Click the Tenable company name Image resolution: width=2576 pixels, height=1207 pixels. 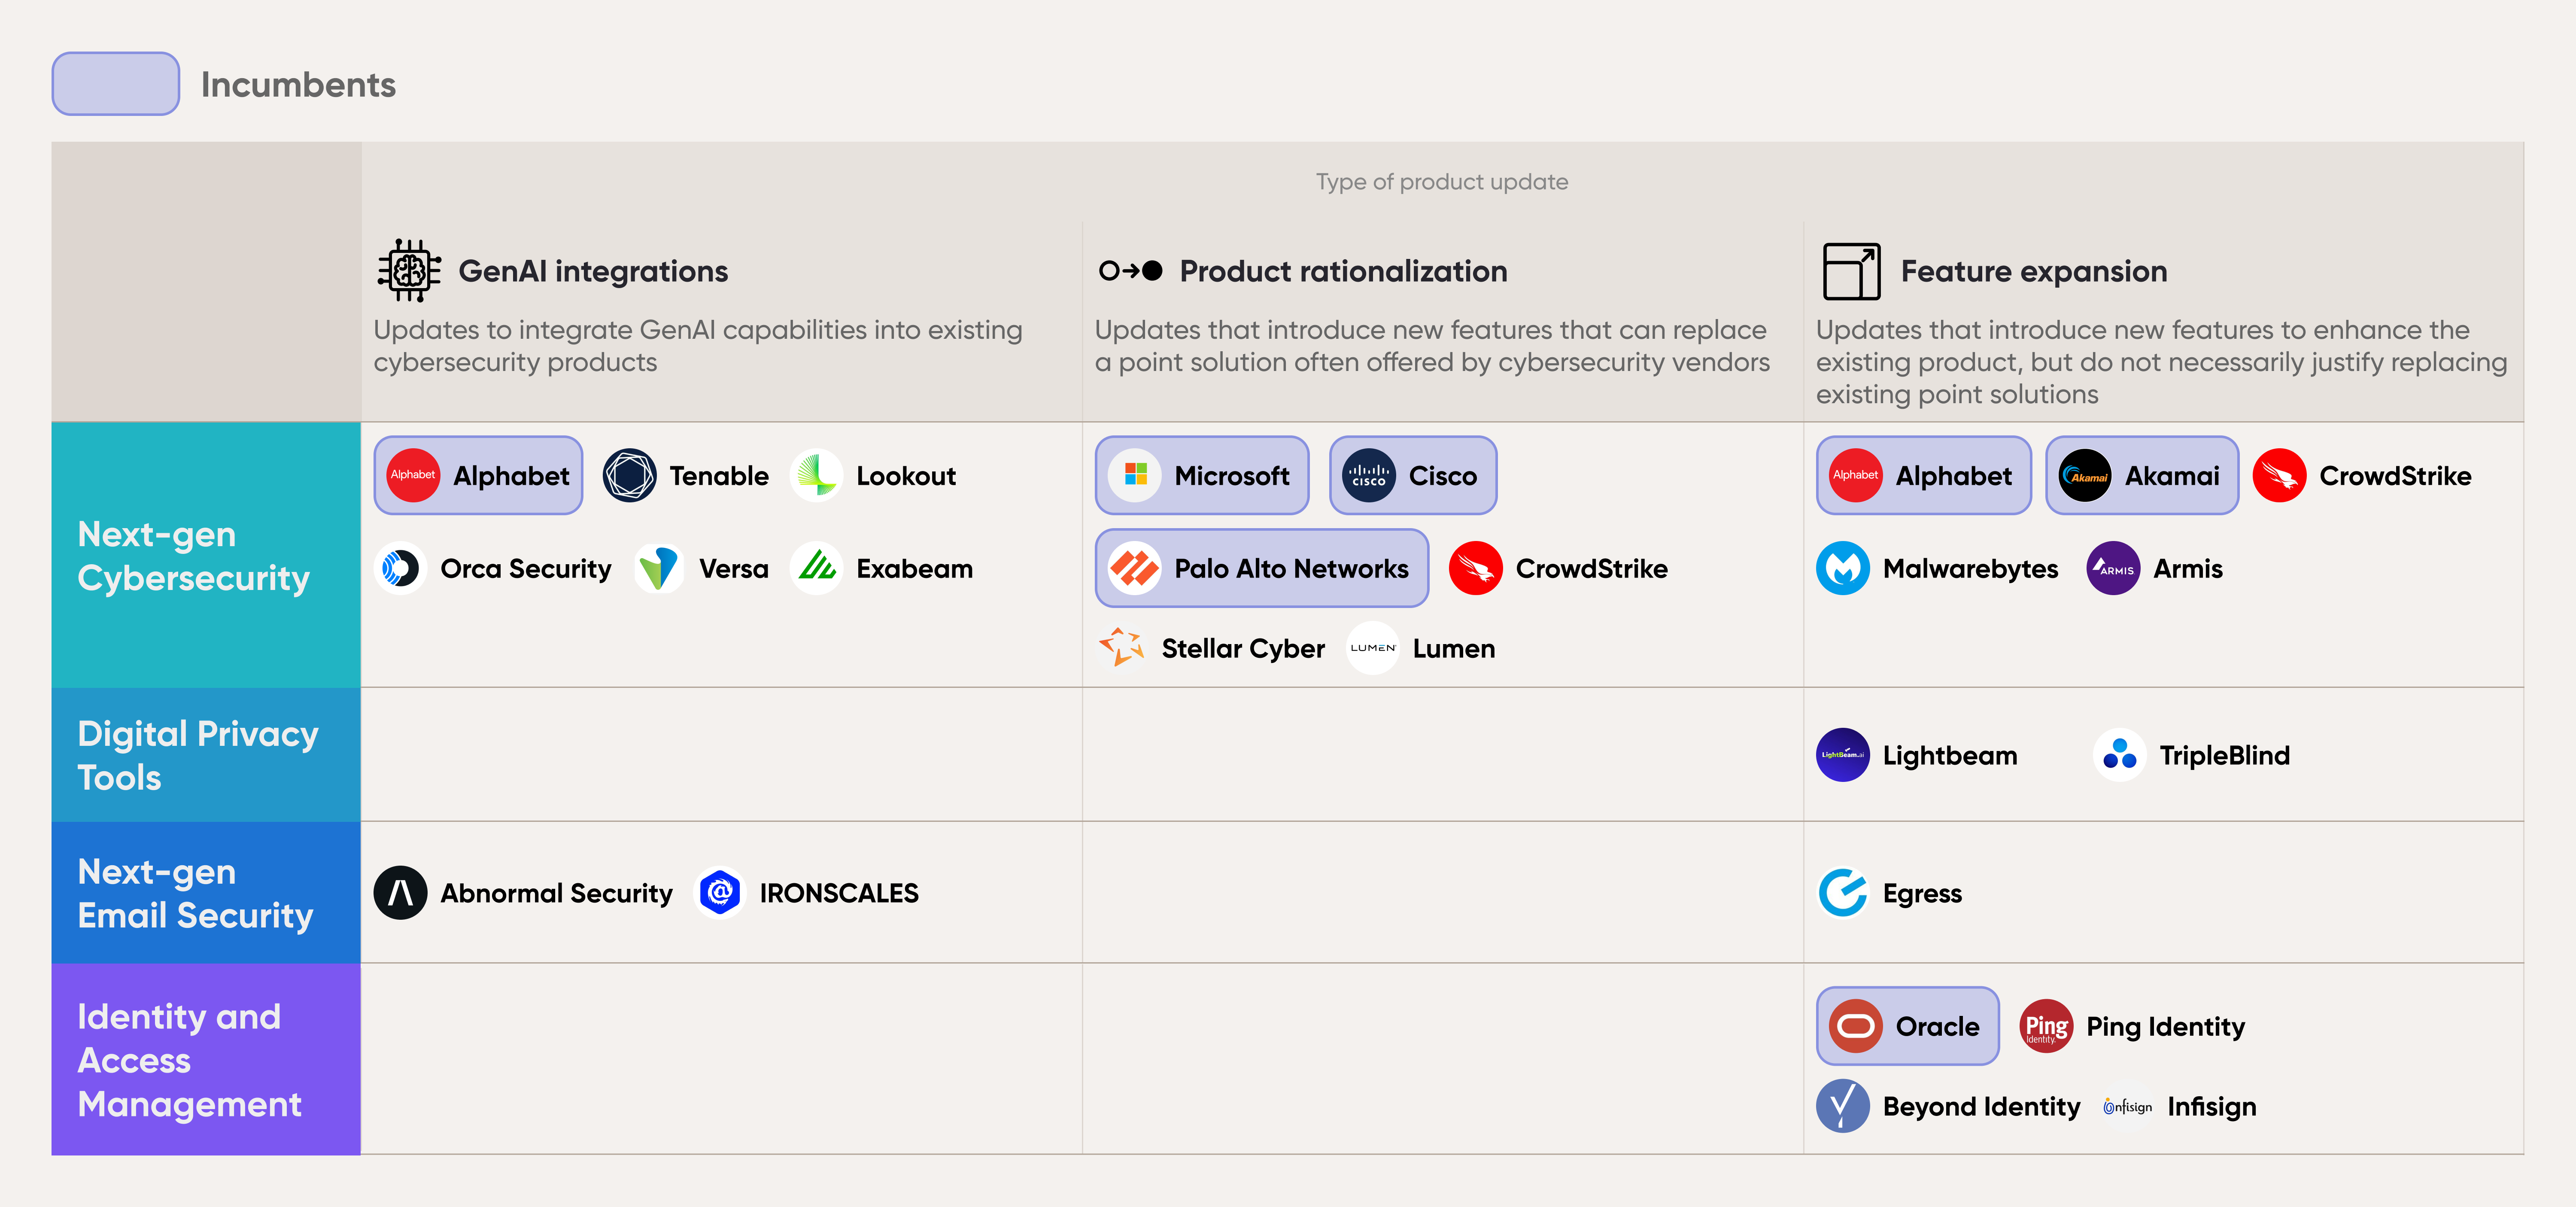[x=719, y=476]
